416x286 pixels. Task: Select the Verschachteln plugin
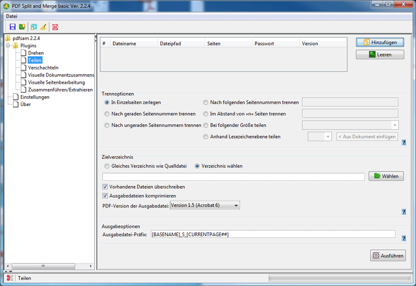pos(43,68)
